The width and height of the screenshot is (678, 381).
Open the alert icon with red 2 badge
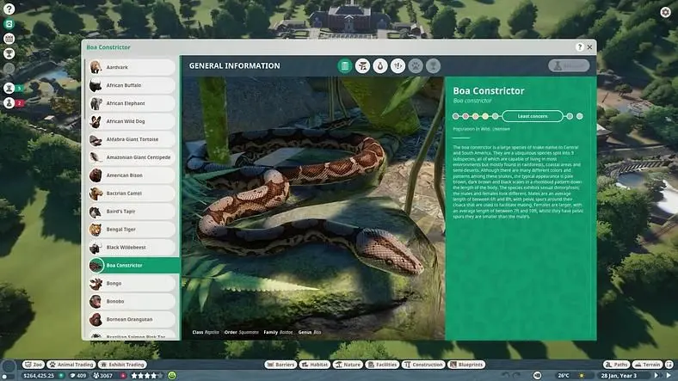pyautogui.click(x=9, y=103)
